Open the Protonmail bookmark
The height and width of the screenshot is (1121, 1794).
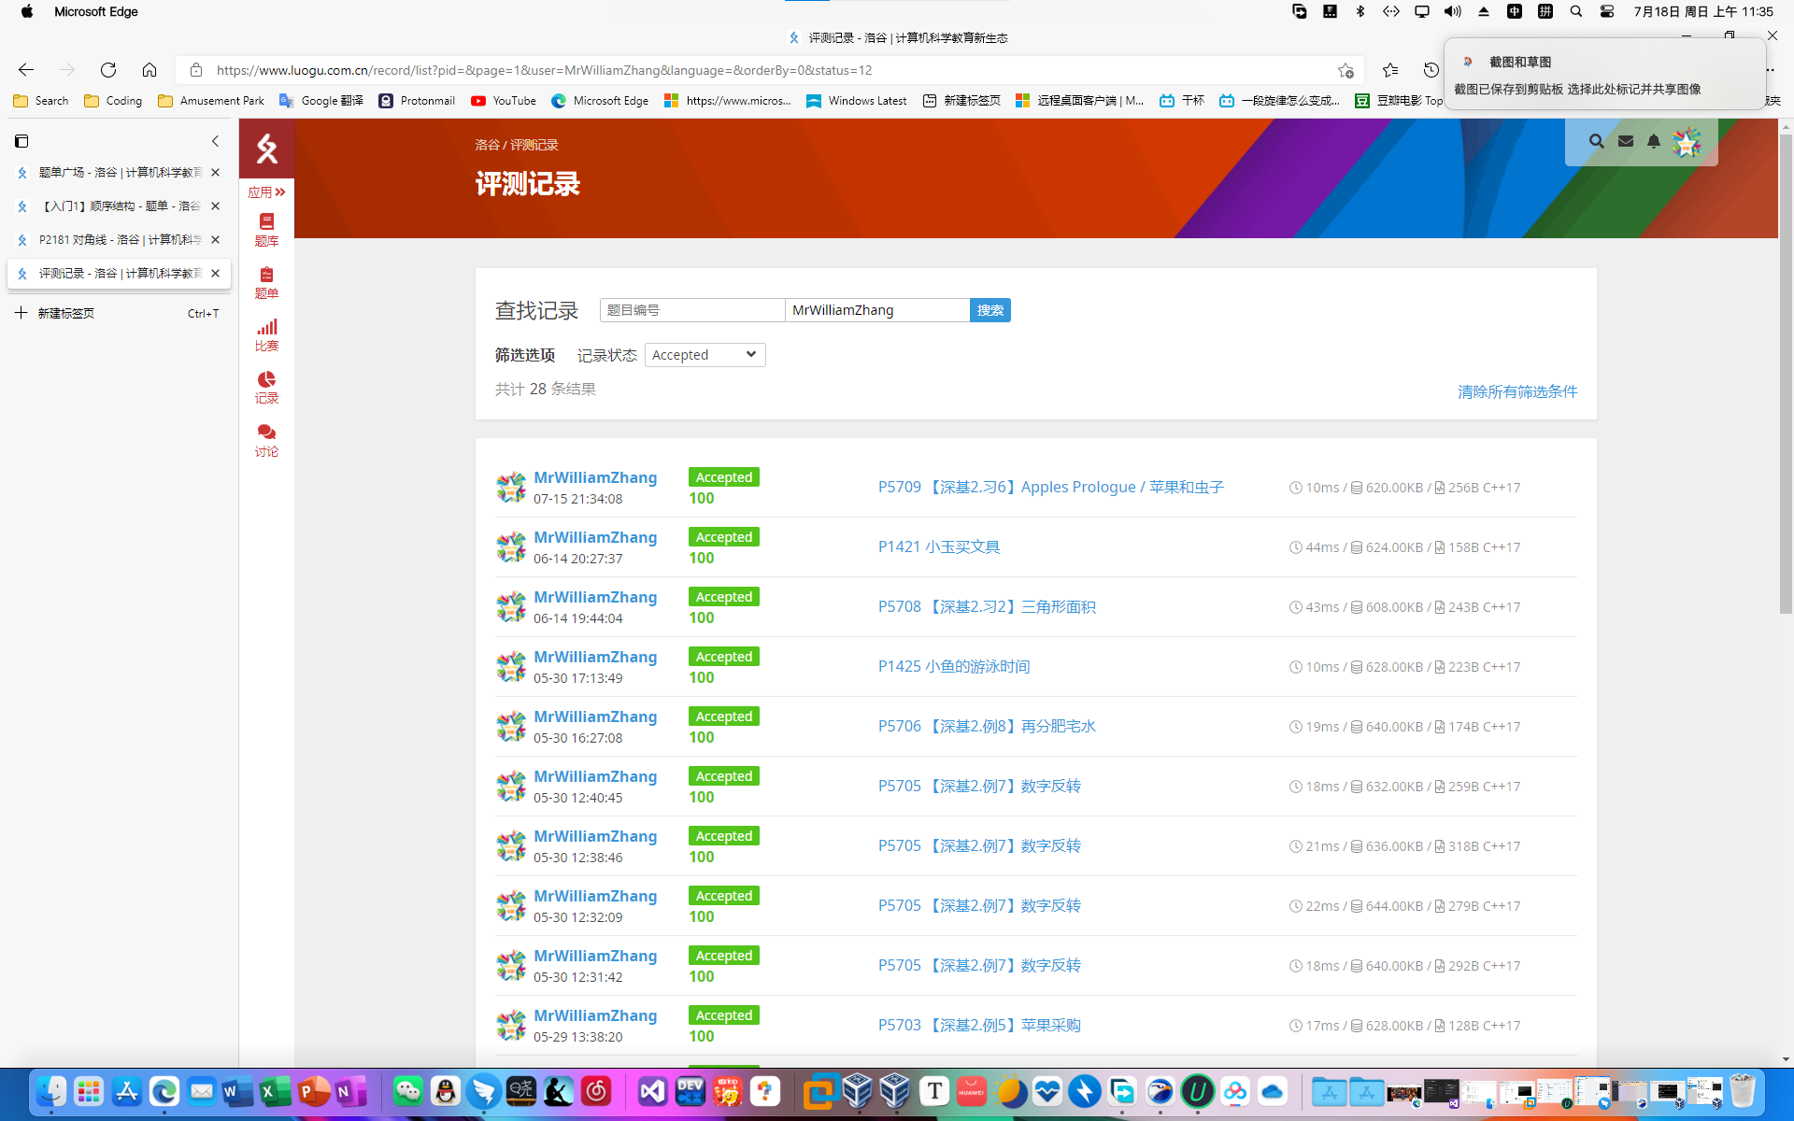[x=417, y=101]
